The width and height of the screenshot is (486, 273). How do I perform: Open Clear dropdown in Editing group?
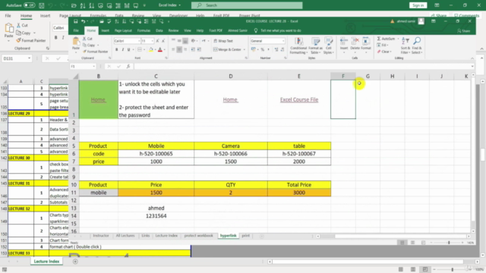point(384,52)
